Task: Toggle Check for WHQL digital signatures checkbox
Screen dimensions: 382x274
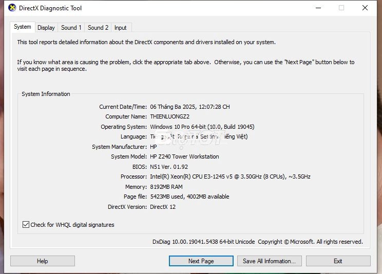Action: click(x=26, y=225)
